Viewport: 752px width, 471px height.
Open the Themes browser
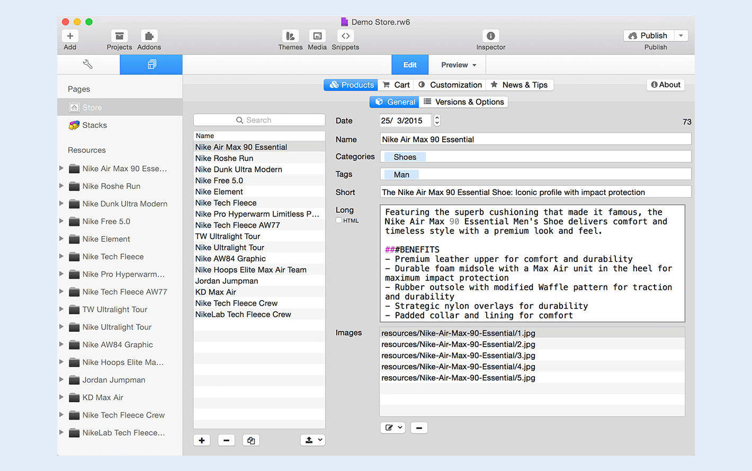tap(290, 36)
